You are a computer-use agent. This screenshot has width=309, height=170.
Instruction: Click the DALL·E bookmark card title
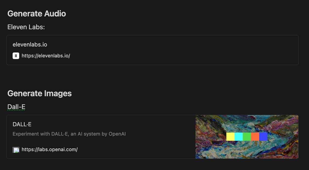coord(22,124)
